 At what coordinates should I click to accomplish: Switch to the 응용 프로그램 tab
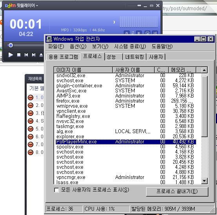(63, 57)
